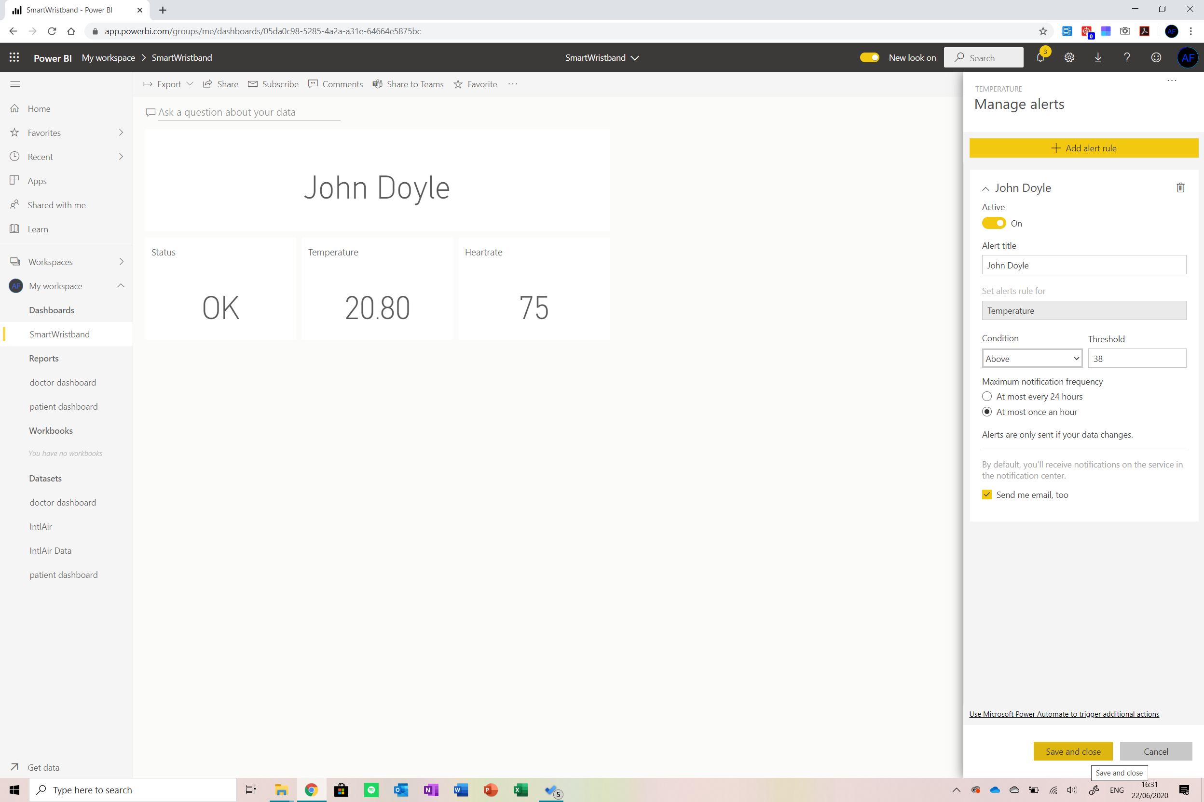Click Save and close button

click(x=1072, y=751)
